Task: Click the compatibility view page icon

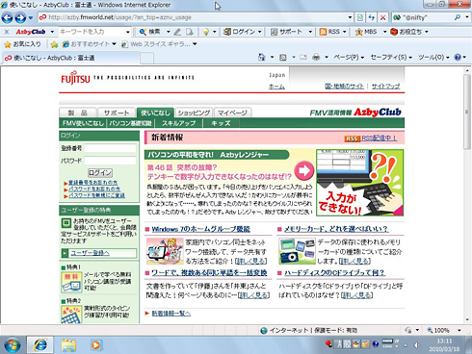Action: click(x=360, y=17)
